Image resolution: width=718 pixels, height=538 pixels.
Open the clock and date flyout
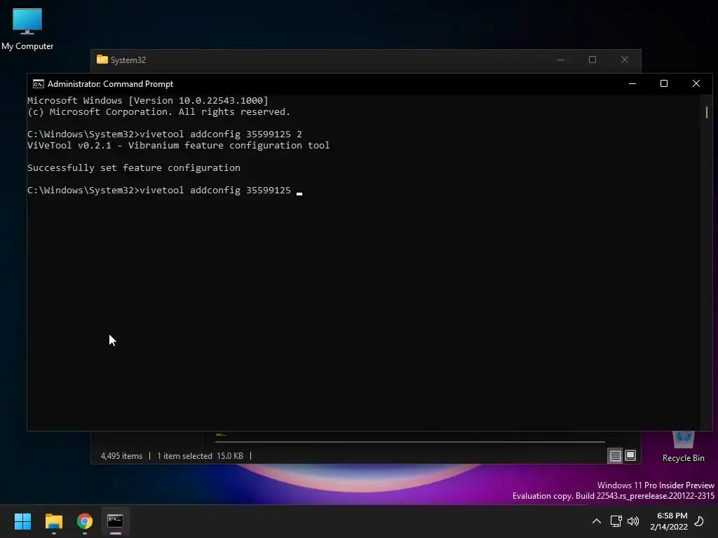pos(669,521)
